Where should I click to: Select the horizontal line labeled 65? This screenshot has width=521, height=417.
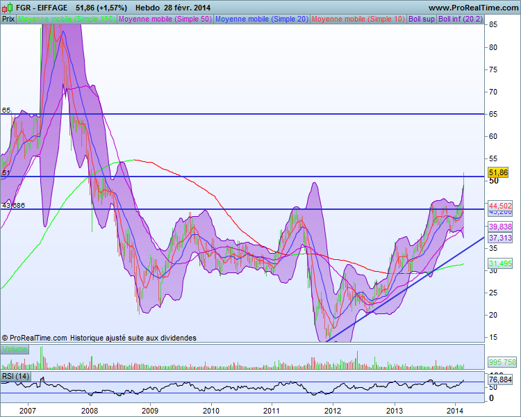242,114
